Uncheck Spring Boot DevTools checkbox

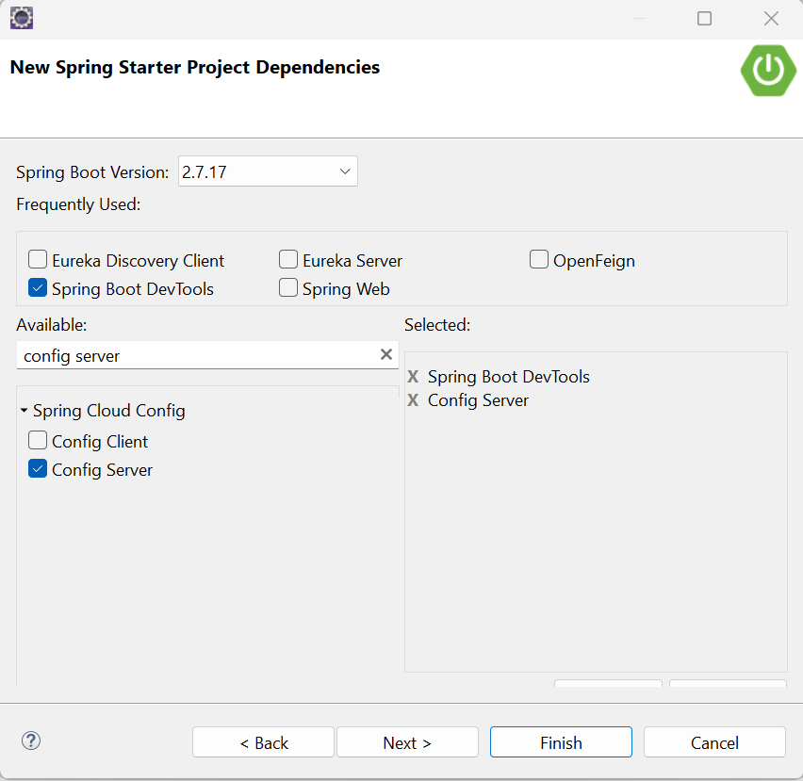coord(38,288)
